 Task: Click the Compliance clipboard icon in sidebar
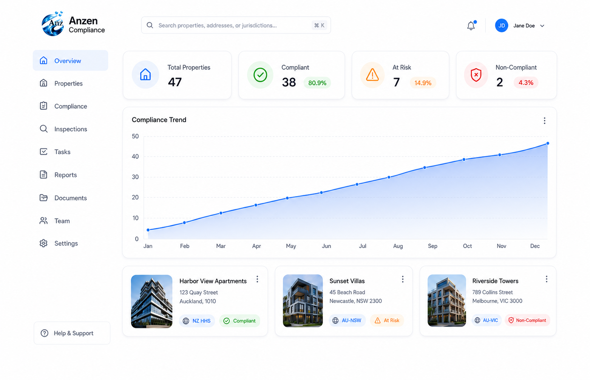coord(43,106)
